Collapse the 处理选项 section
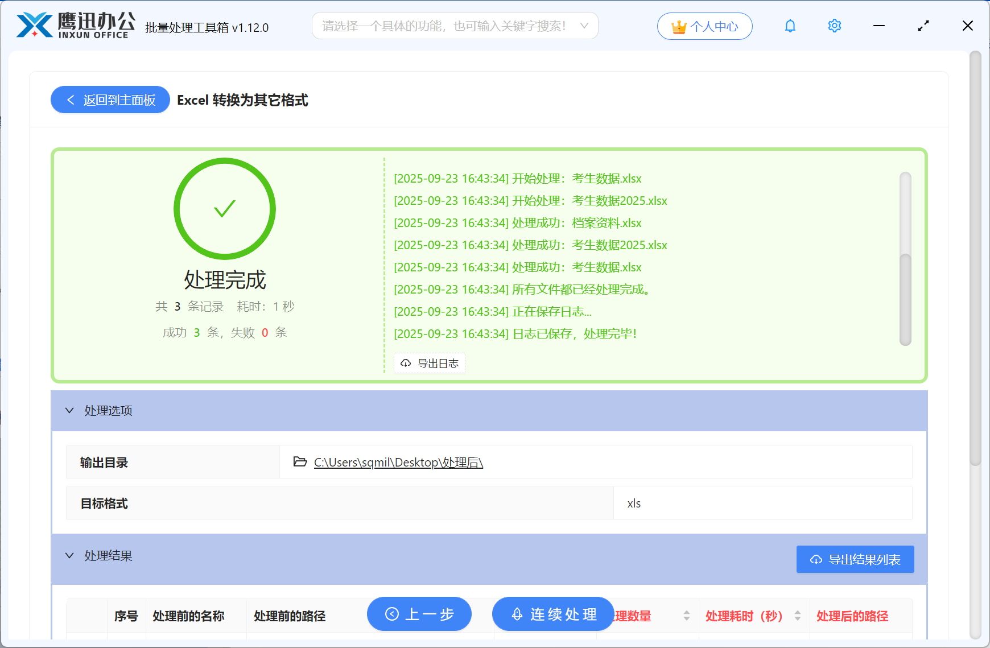Screen dimensions: 990x648 (69, 410)
